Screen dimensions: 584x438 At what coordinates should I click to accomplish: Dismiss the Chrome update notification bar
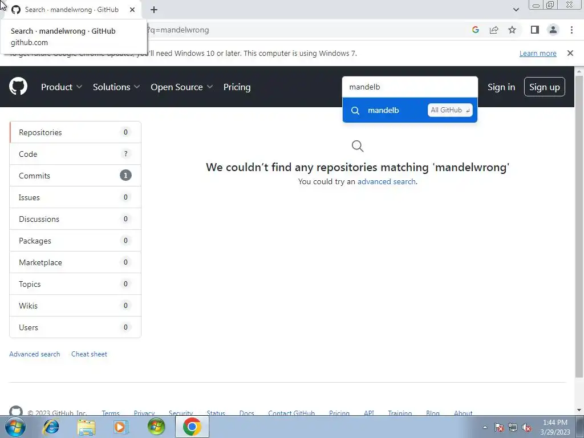pyautogui.click(x=570, y=53)
